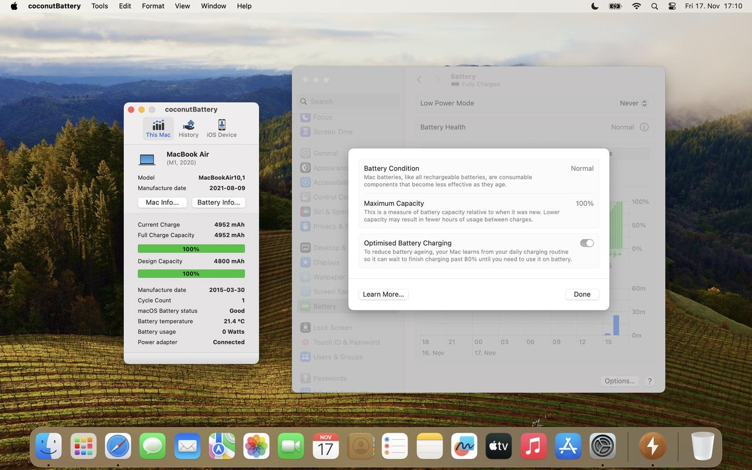752x470 pixels.
Task: Open the Tools menu
Action: (99, 6)
